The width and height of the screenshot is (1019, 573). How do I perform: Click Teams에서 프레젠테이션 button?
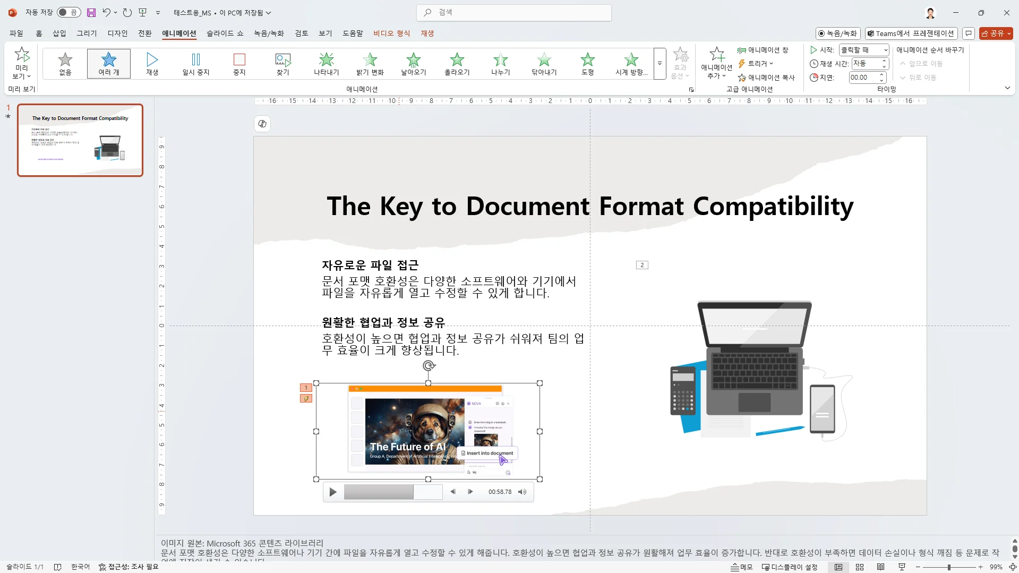pyautogui.click(x=910, y=33)
